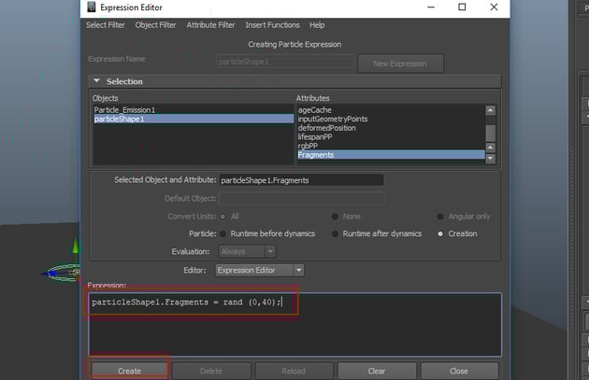The height and width of the screenshot is (380, 589).
Task: Click the Selected Object and Attribute field
Action: tap(302, 180)
